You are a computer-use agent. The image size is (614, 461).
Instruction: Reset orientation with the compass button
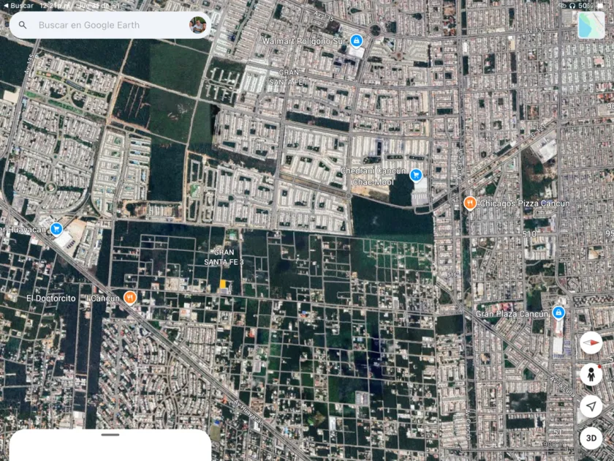(x=591, y=342)
